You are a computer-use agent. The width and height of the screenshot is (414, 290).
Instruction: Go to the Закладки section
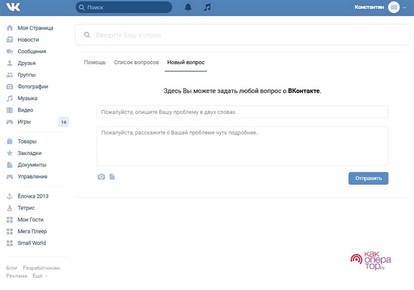30,153
